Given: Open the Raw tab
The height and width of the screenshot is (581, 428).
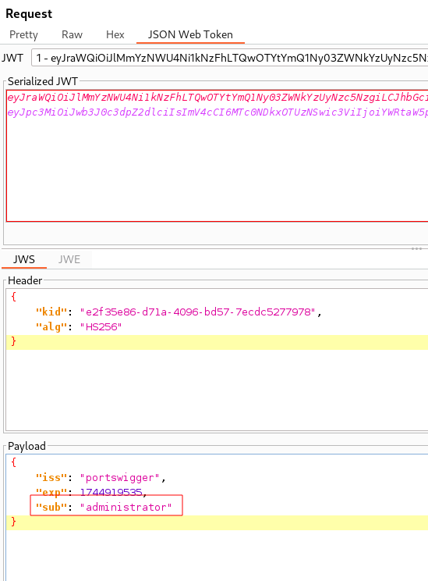Looking at the screenshot, I should click(72, 34).
